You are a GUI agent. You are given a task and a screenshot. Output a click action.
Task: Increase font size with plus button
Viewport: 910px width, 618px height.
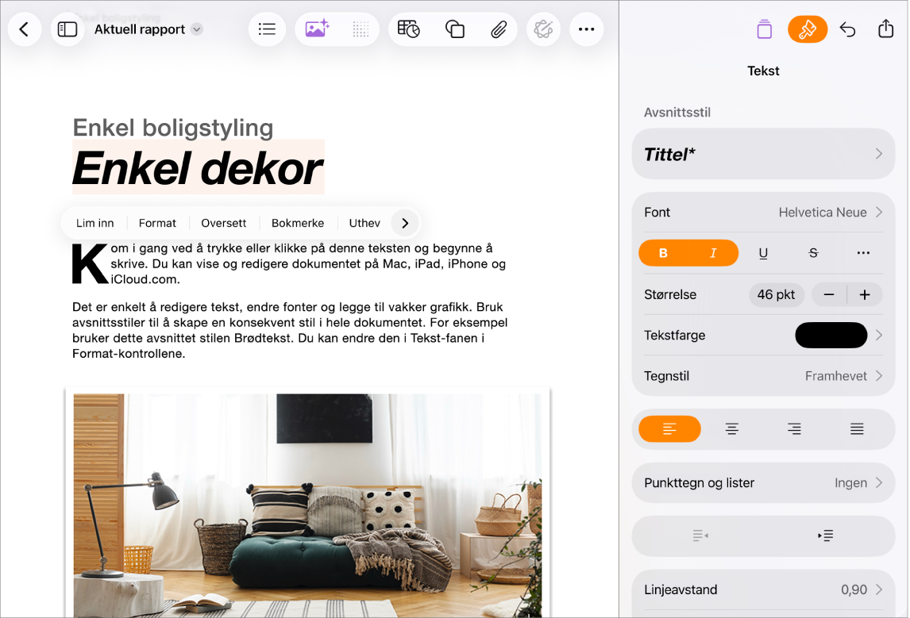865,294
